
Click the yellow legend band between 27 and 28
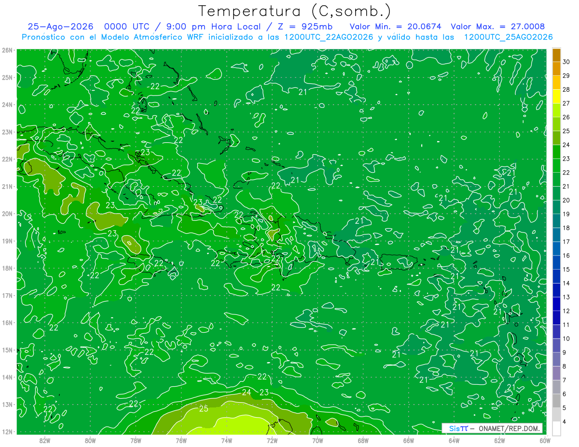[556, 96]
